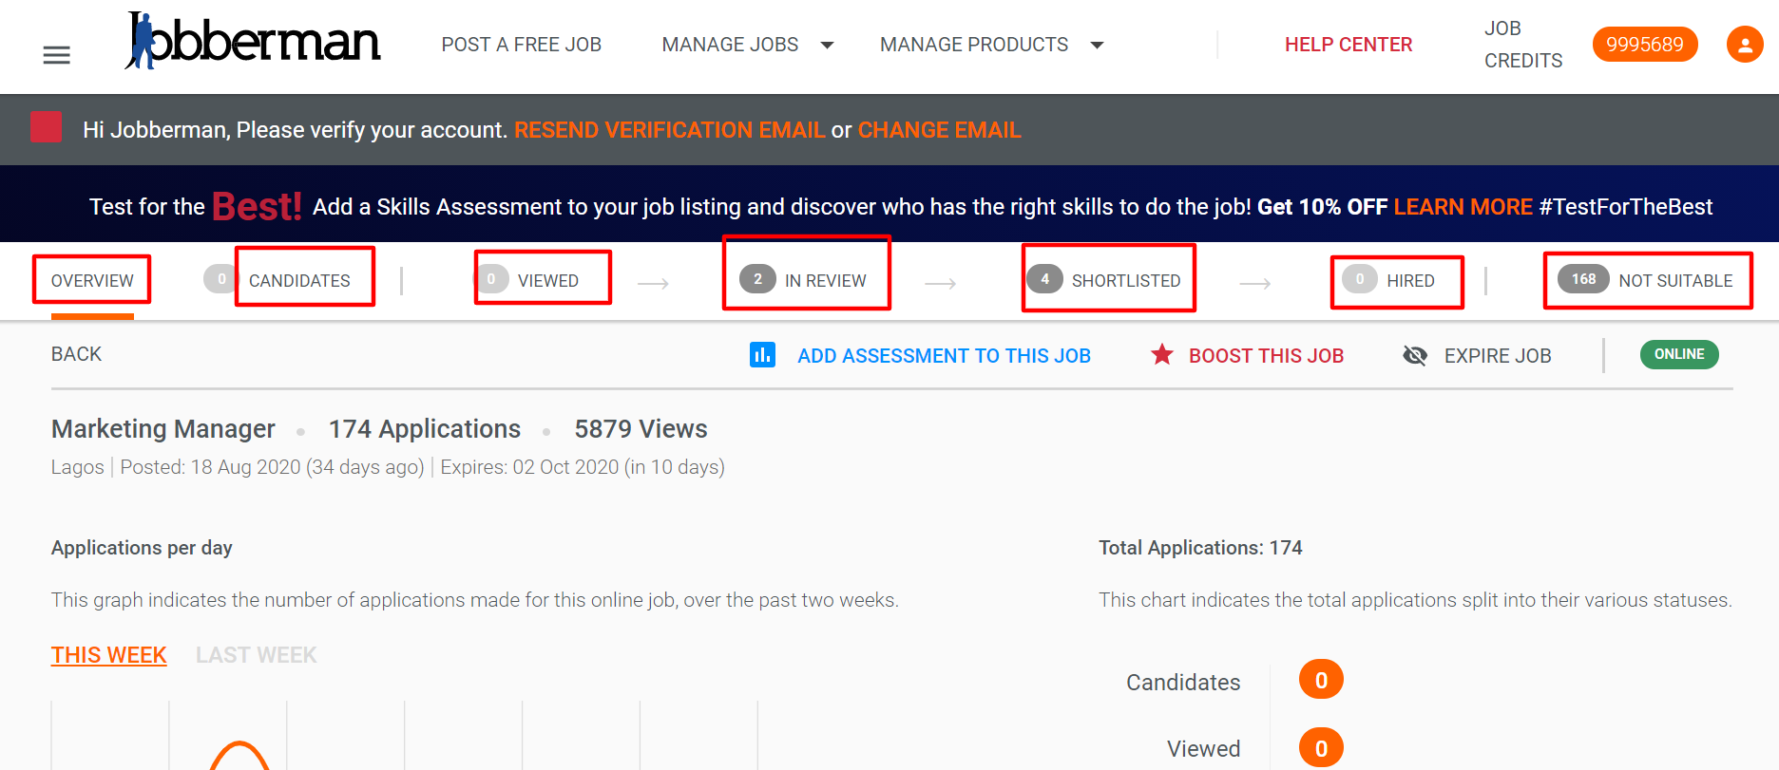
Task: Click the In Review count badge 2
Action: tap(757, 279)
